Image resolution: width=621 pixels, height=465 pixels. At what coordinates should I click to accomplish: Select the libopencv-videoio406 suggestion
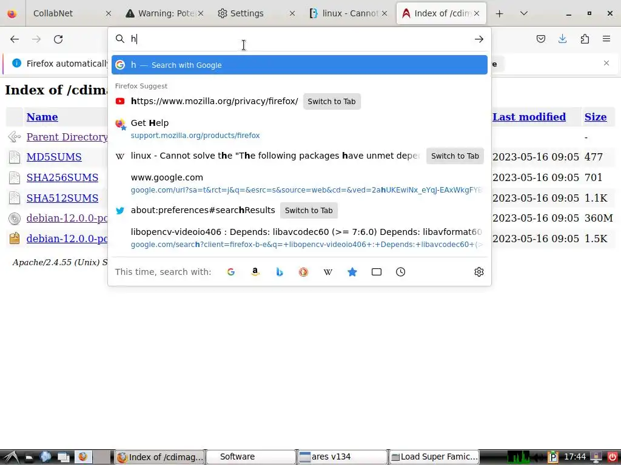tap(300, 238)
